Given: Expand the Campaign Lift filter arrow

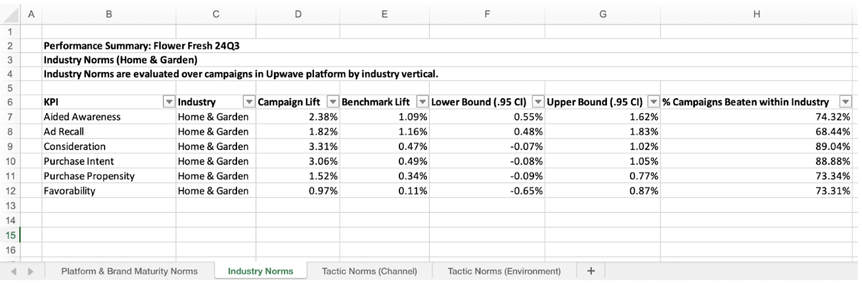Looking at the screenshot, I should tap(332, 103).
